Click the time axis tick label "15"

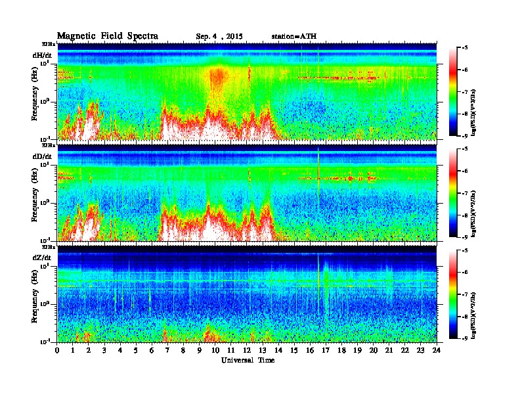click(294, 350)
